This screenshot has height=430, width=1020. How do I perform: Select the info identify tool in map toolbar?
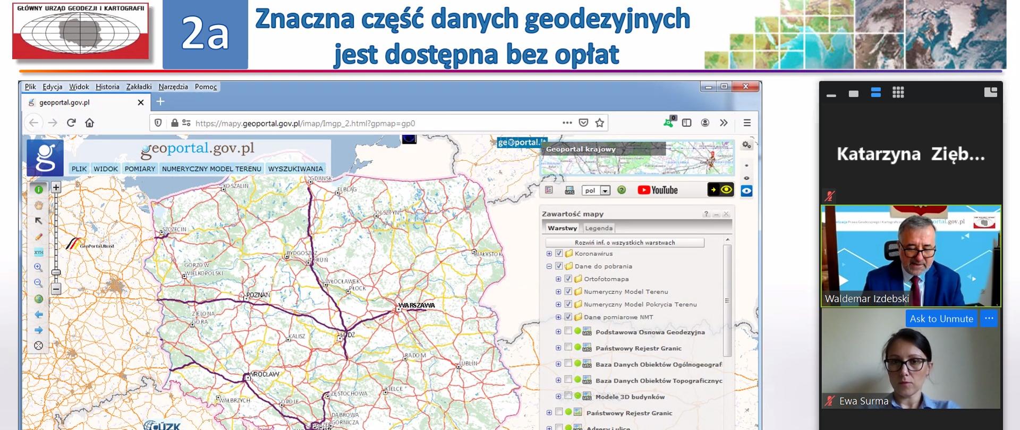pos(39,190)
